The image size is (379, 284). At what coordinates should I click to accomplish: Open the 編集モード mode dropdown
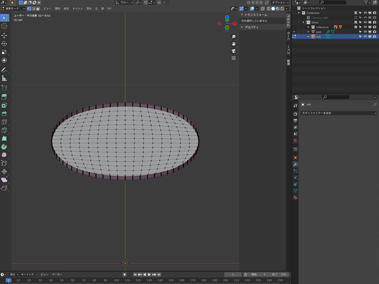click(x=13, y=9)
